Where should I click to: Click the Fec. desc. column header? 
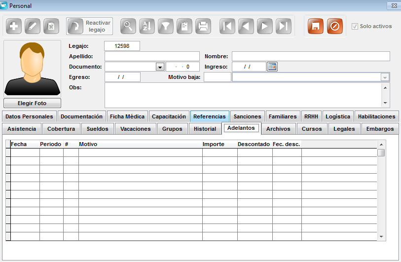click(287, 144)
